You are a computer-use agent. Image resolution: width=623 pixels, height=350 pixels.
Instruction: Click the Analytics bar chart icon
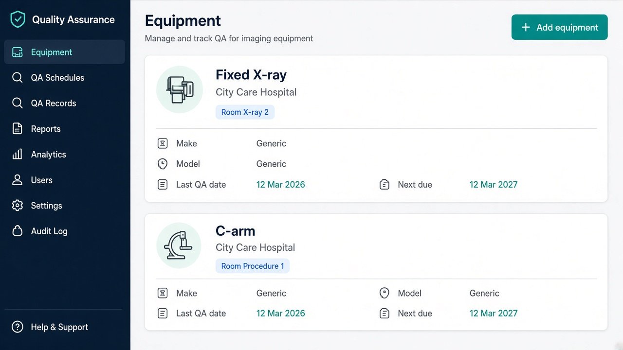pyautogui.click(x=18, y=155)
